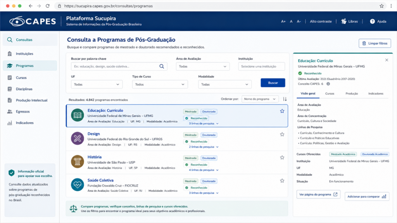Viewport: 397px width, 223px height.
Task: Go back in browser
Action: click(31, 6)
